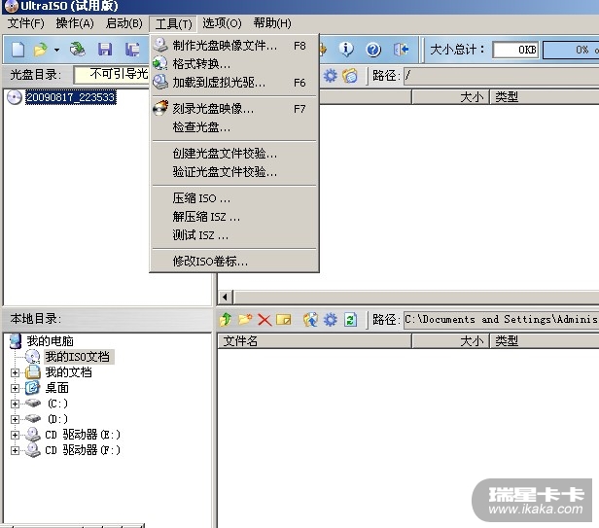Open the 启动(B) menu
599x528 pixels.
pyautogui.click(x=124, y=23)
